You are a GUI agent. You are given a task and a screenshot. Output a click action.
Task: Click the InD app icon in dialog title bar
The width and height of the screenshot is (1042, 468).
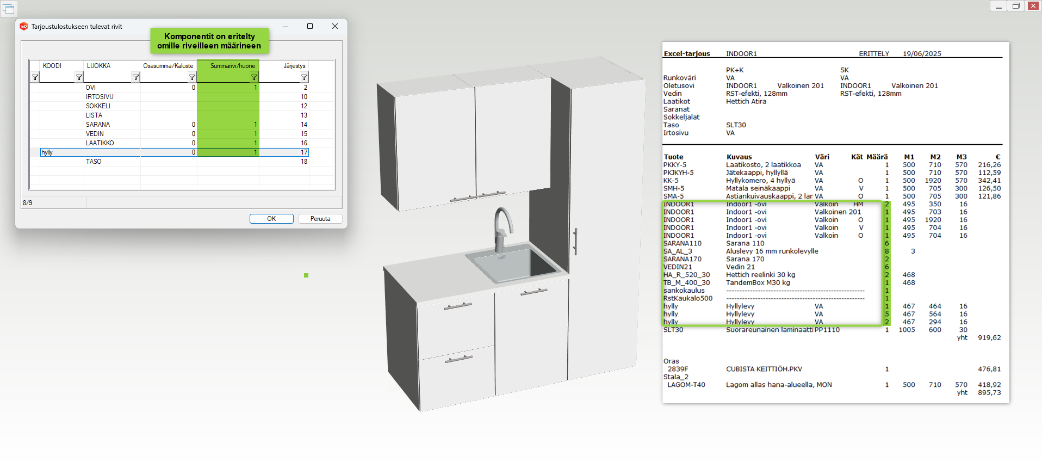point(24,26)
